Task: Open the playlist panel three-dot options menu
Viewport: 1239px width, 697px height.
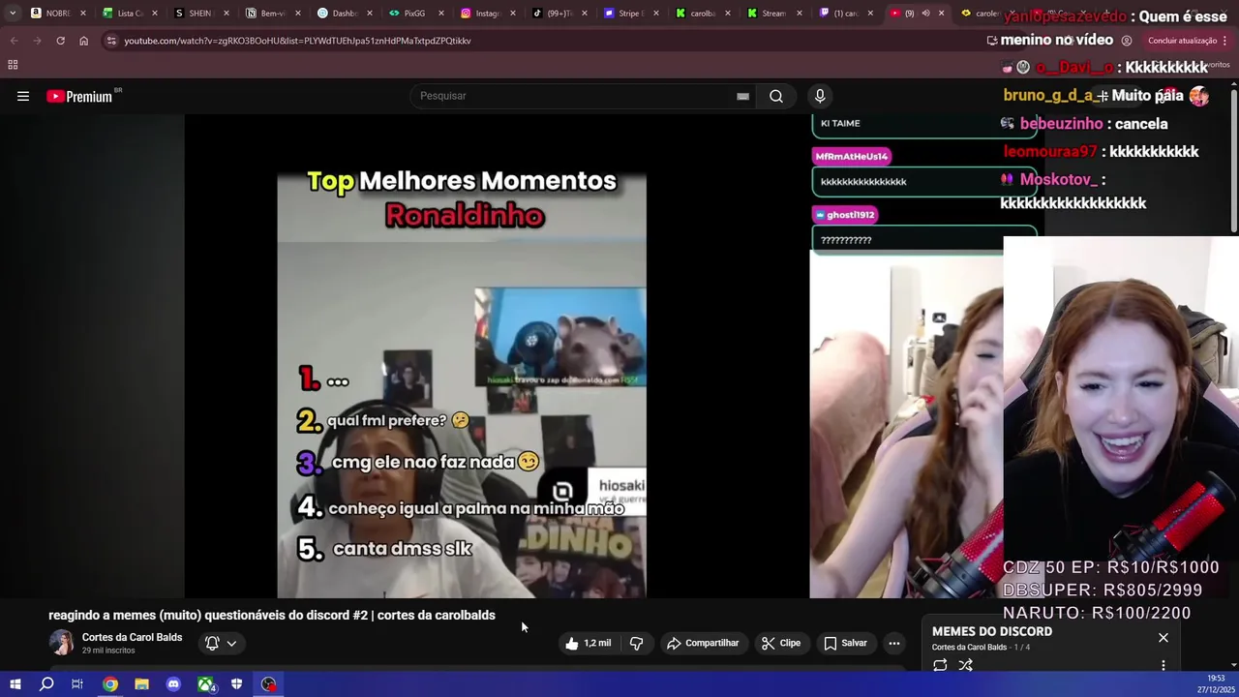Action: [1163, 665]
